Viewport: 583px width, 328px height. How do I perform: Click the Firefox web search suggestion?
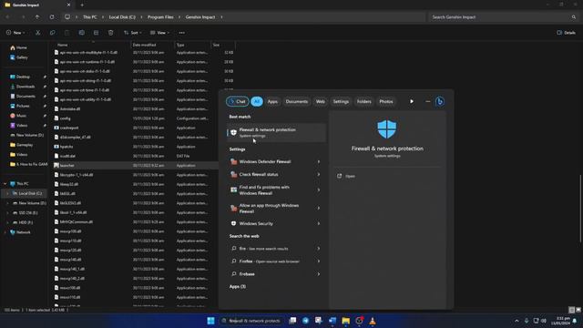point(276,261)
